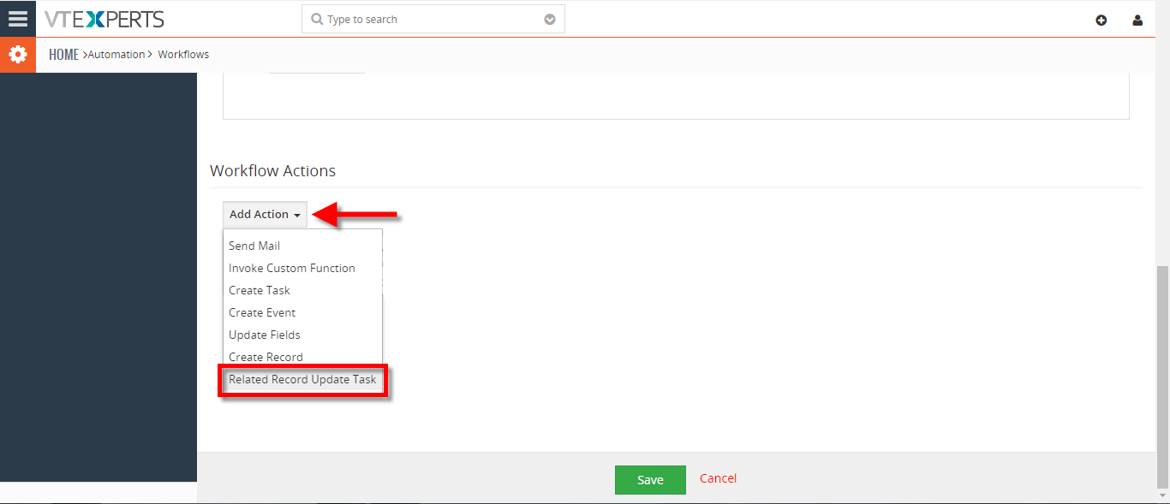
Task: Click the search magnifier icon
Action: pyautogui.click(x=317, y=19)
